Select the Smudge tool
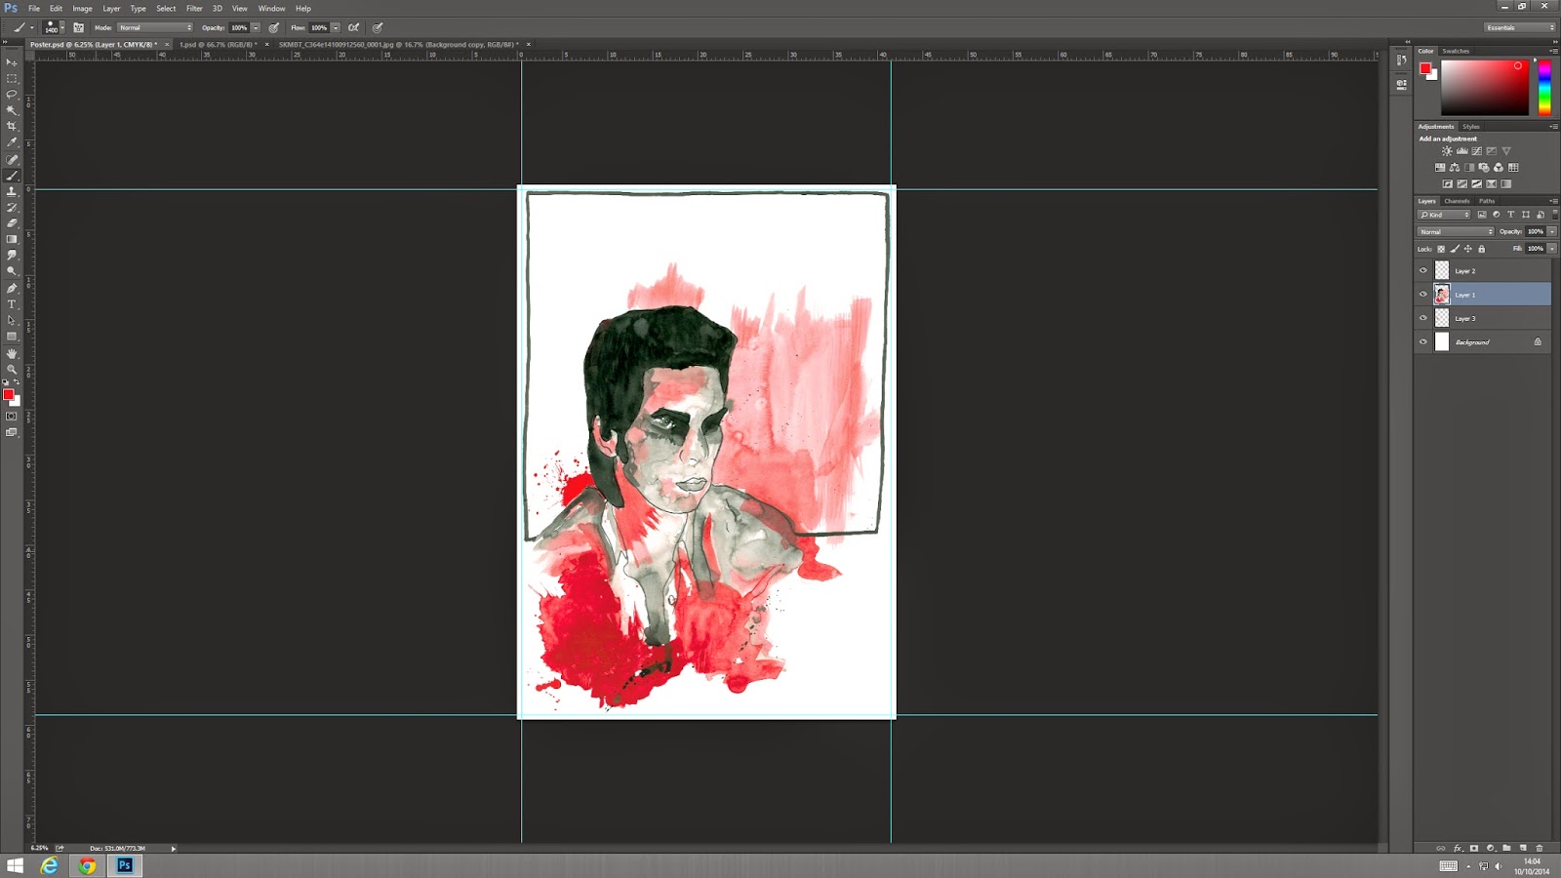This screenshot has height=878, width=1561. [12, 256]
